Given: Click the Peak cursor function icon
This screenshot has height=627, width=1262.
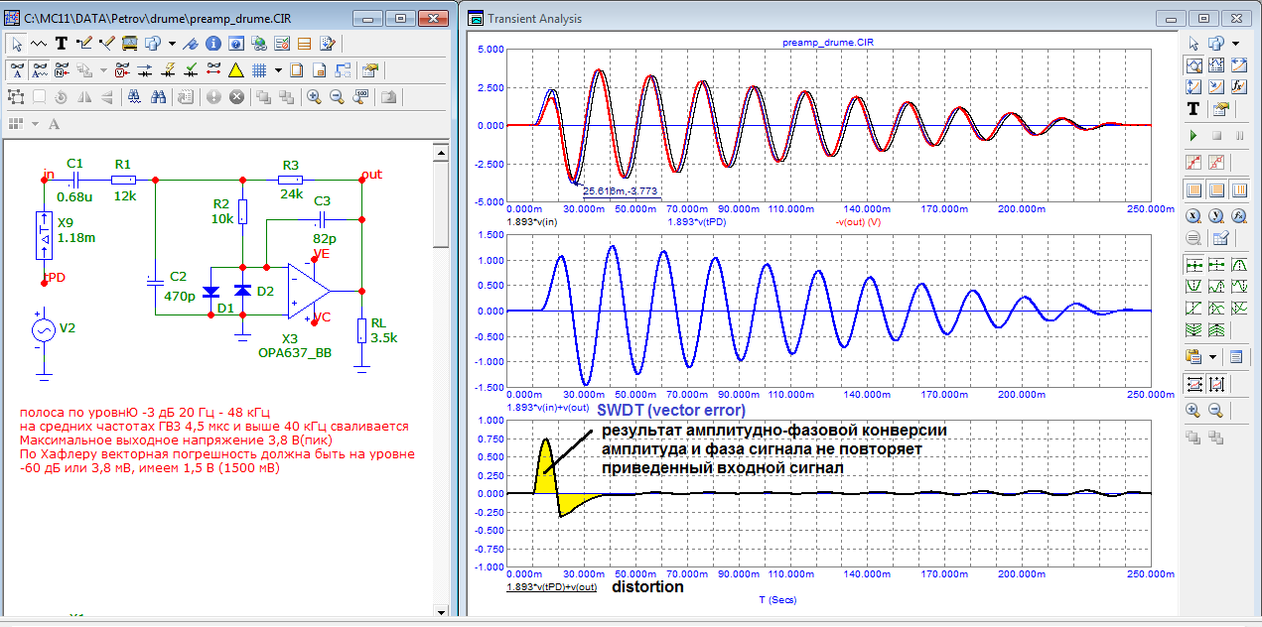Looking at the screenshot, I should pos(1239,265).
